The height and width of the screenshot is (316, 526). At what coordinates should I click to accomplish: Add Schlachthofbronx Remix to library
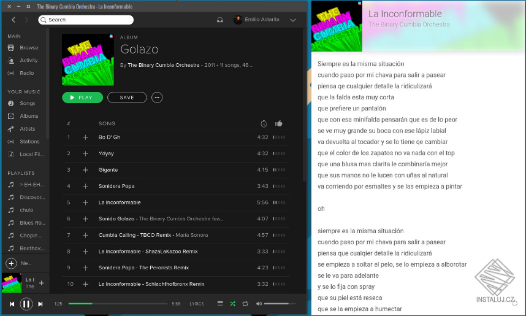[86, 285]
